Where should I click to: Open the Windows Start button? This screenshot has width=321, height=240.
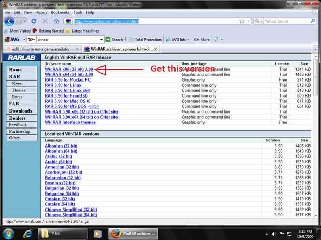coord(8,234)
